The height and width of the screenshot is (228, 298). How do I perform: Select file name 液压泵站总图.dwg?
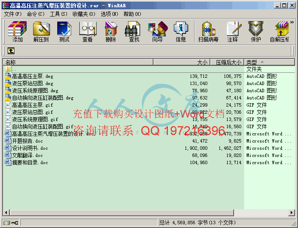[x=33, y=83]
